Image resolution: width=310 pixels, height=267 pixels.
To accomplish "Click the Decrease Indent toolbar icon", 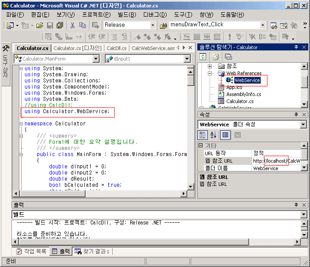I will pos(92,37).
